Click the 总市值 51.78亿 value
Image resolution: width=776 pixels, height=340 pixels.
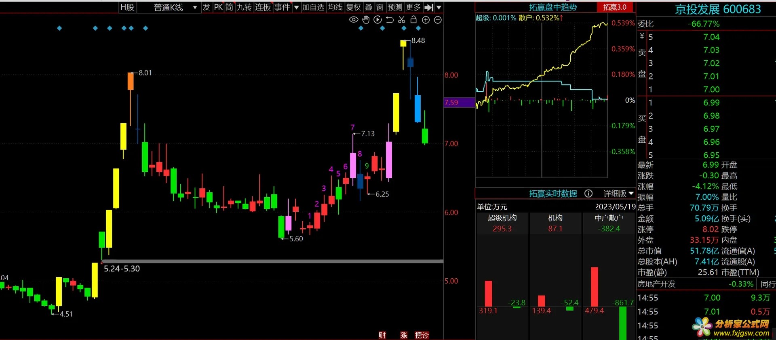click(x=704, y=251)
